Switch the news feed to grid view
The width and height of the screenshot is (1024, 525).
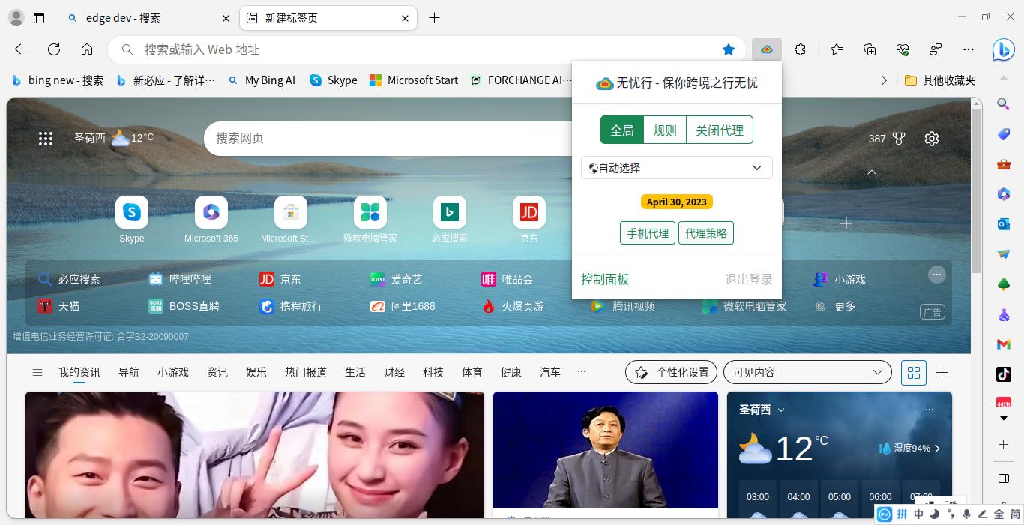[914, 372]
